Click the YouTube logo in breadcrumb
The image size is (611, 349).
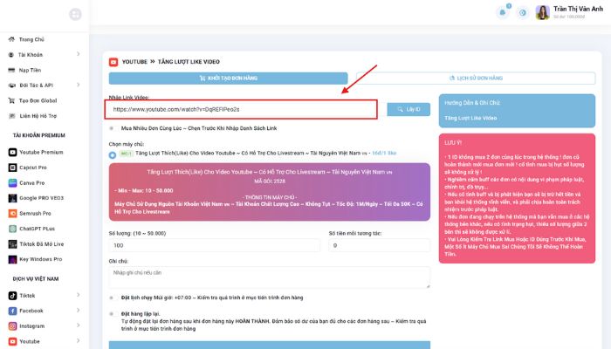pos(113,62)
